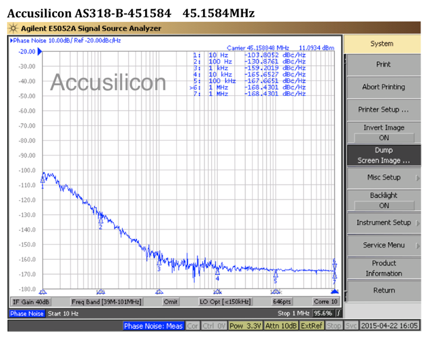Click the IF Gain 40dB status field
The height and width of the screenshot is (338, 423).
pyautogui.click(x=31, y=302)
